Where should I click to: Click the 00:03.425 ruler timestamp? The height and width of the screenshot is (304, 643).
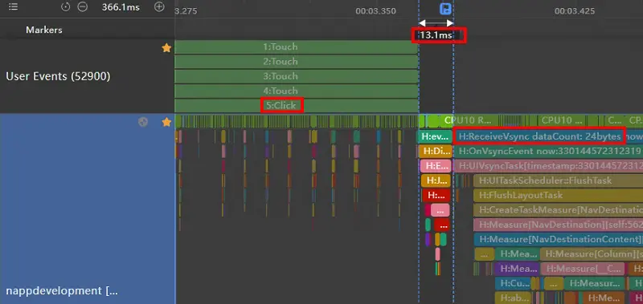tap(575, 11)
